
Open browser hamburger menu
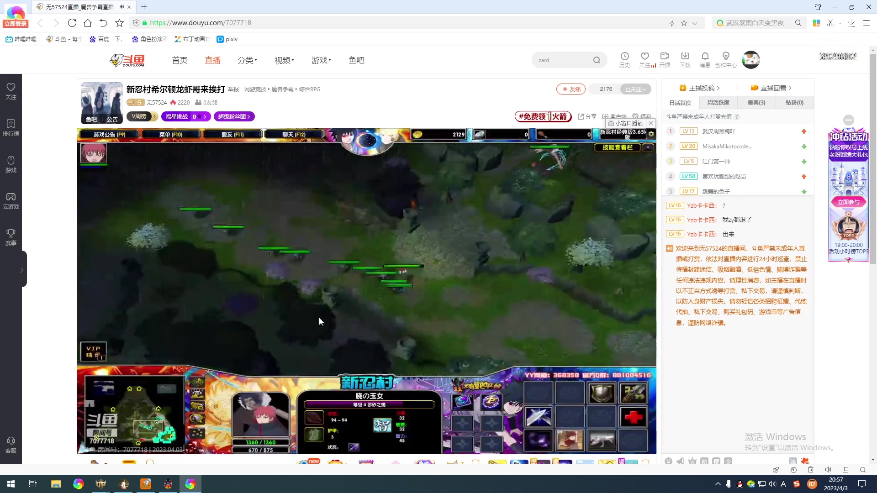866,23
